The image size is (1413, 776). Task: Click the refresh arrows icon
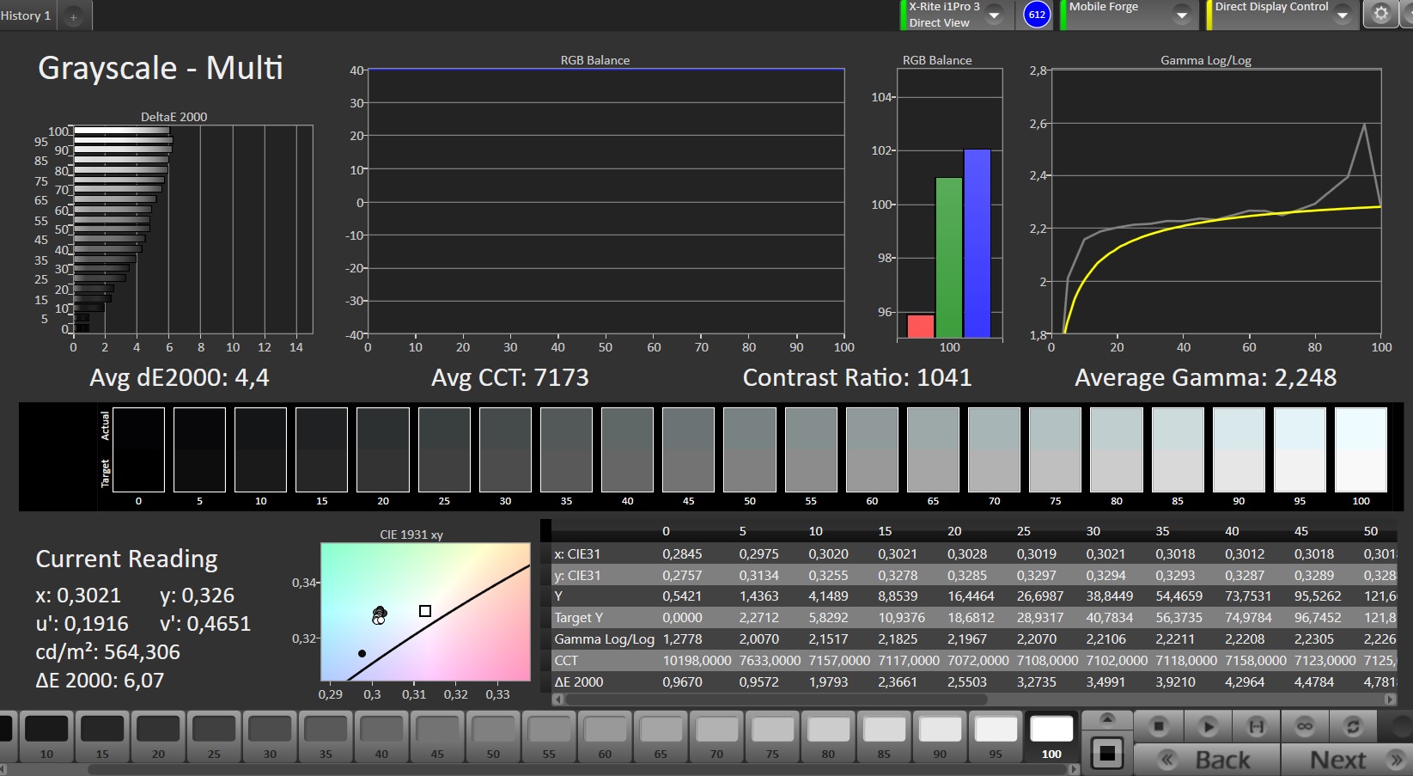tap(1353, 727)
